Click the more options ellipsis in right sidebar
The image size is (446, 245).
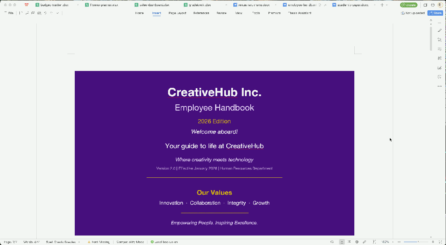coord(439,86)
